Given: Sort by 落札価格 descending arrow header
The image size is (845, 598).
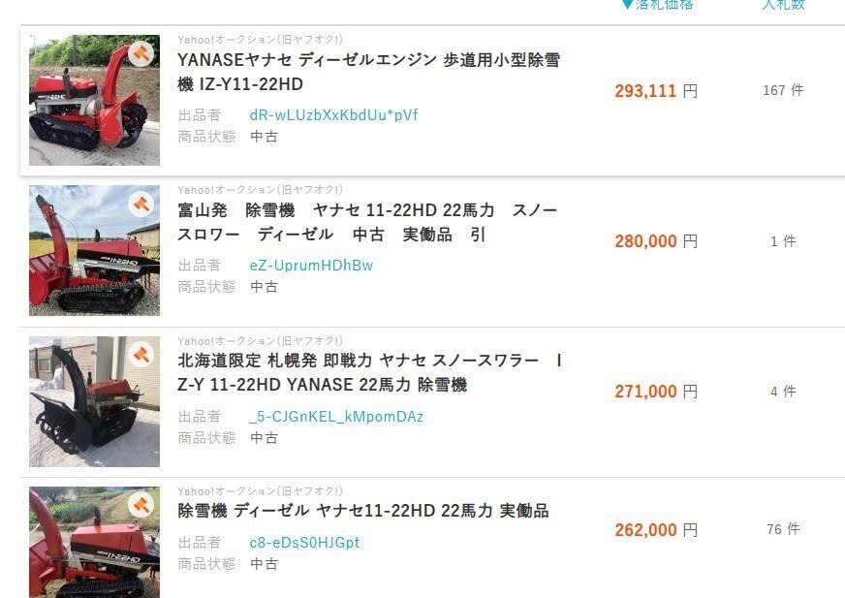Looking at the screenshot, I should click(657, 5).
